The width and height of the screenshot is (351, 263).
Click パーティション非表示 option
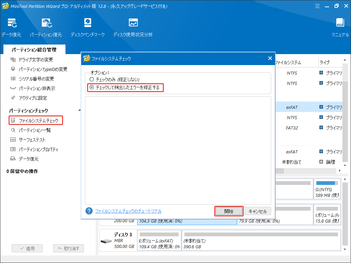coord(33,88)
